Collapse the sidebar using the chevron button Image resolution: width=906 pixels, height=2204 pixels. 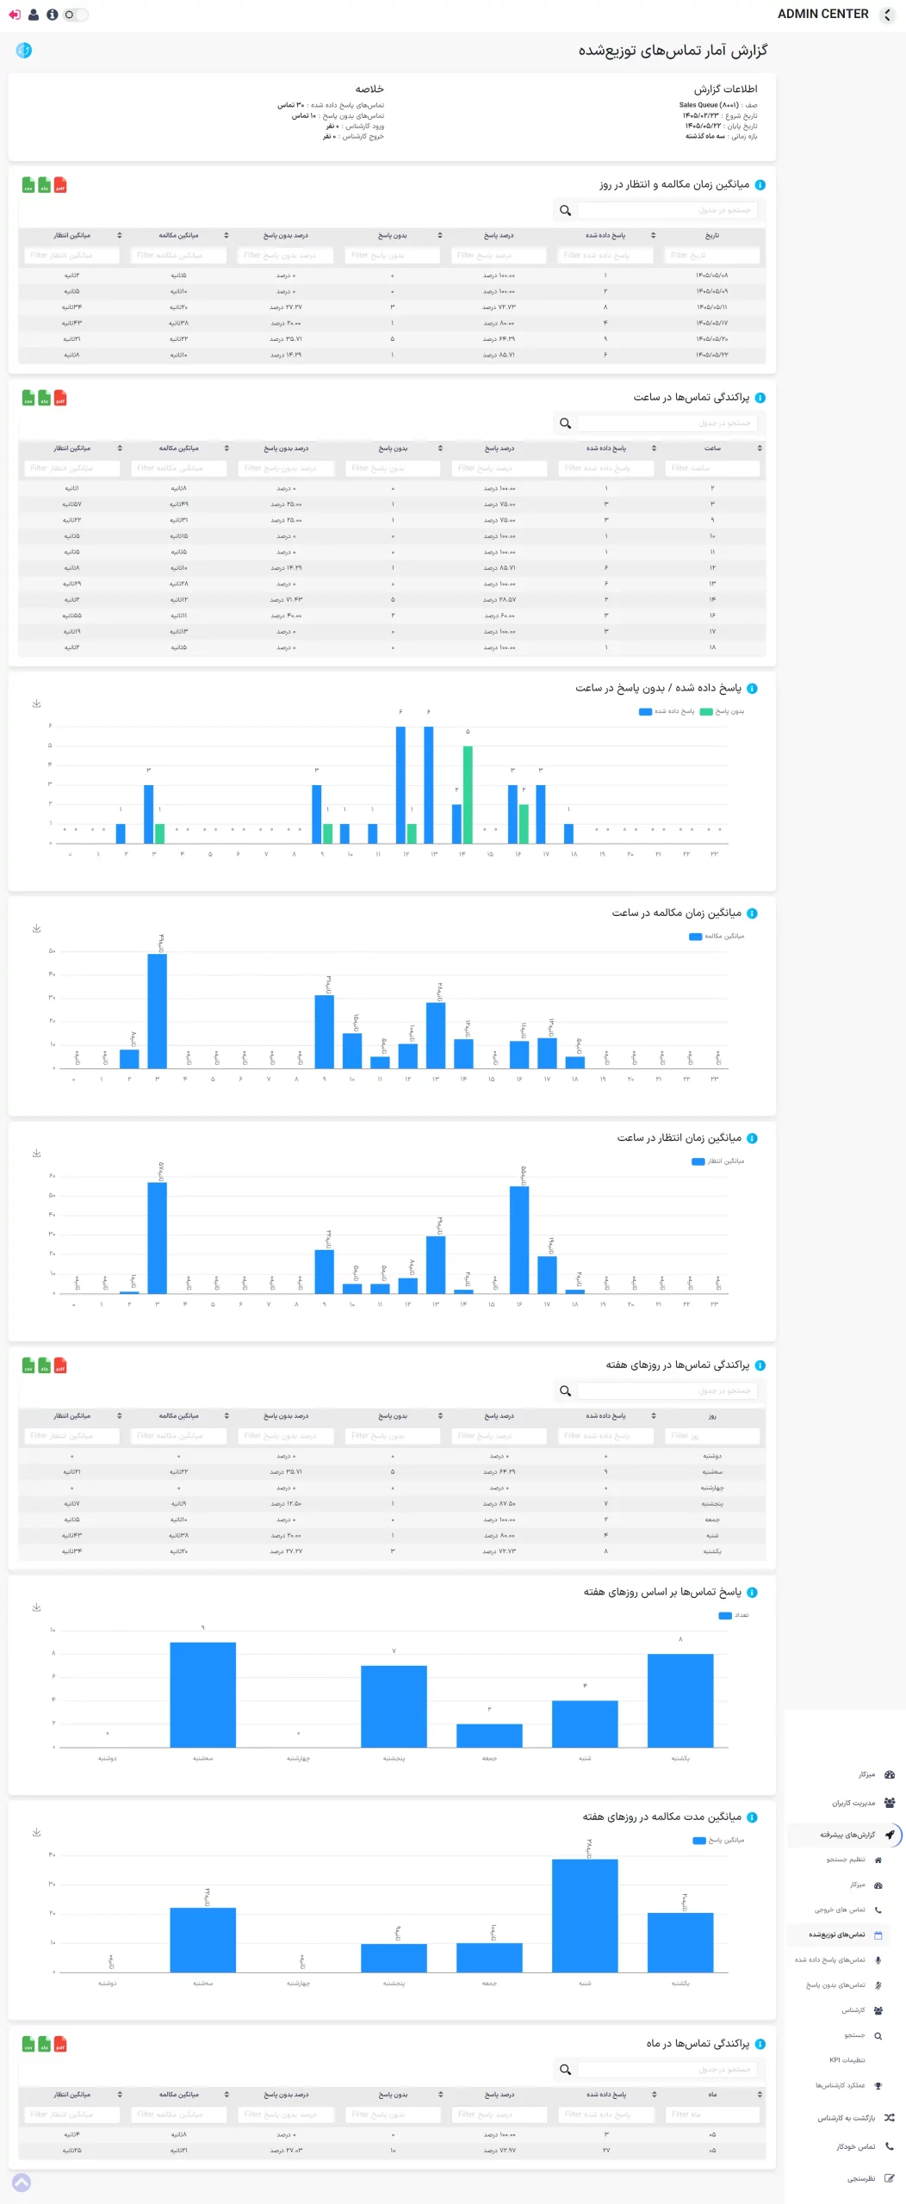pos(887,15)
